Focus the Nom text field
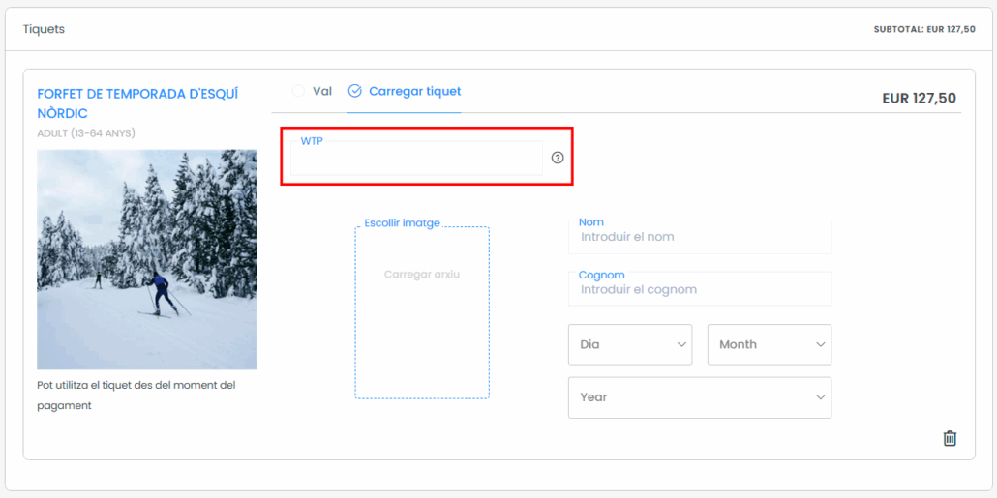Image resolution: width=997 pixels, height=498 pixels. coord(699,237)
